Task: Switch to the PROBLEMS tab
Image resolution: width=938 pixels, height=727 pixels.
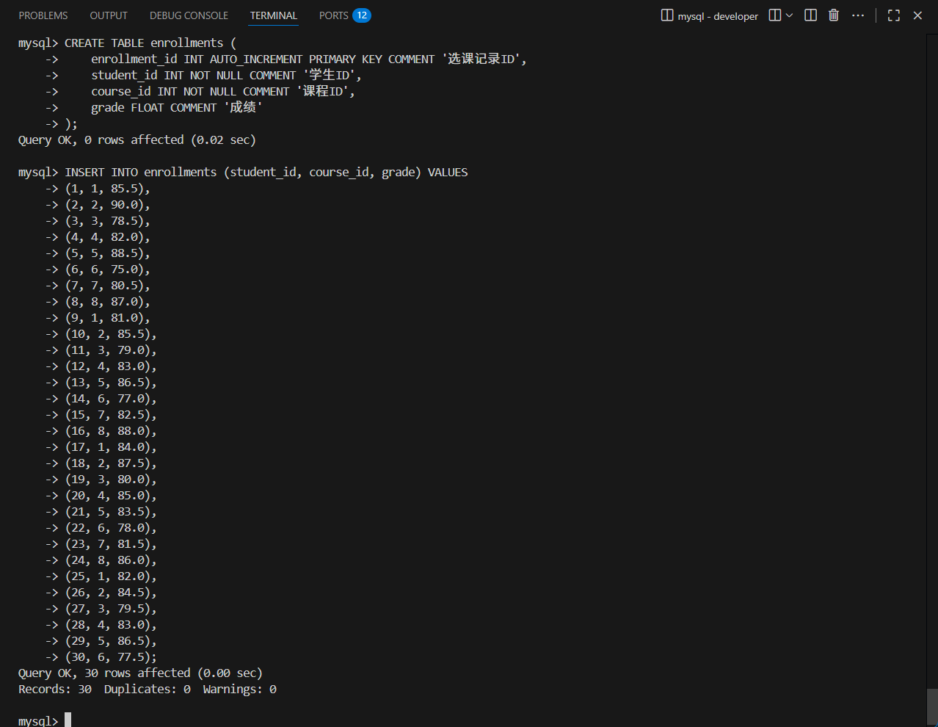Action: pos(43,15)
